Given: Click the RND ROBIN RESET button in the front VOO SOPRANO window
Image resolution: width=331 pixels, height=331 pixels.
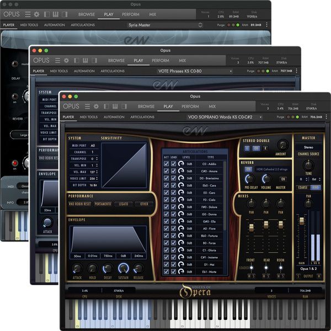Looking at the screenshot, I should [x=80, y=204].
